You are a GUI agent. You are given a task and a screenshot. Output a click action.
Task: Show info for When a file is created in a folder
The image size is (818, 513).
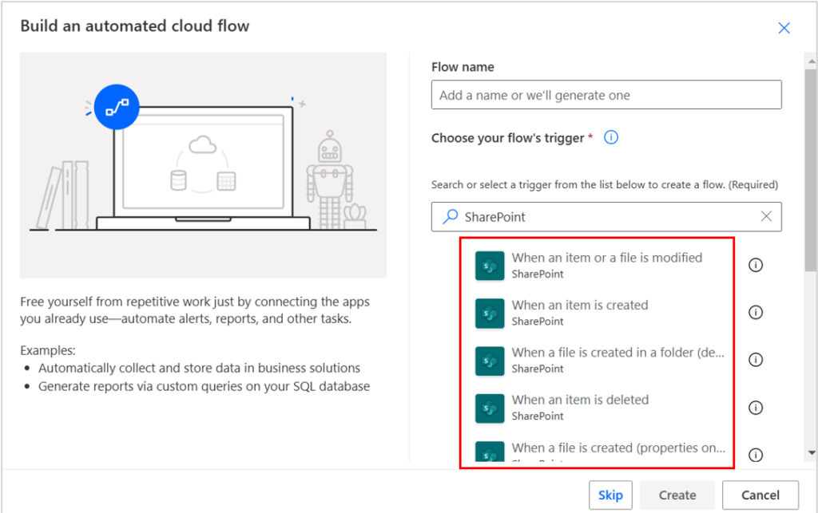(756, 360)
